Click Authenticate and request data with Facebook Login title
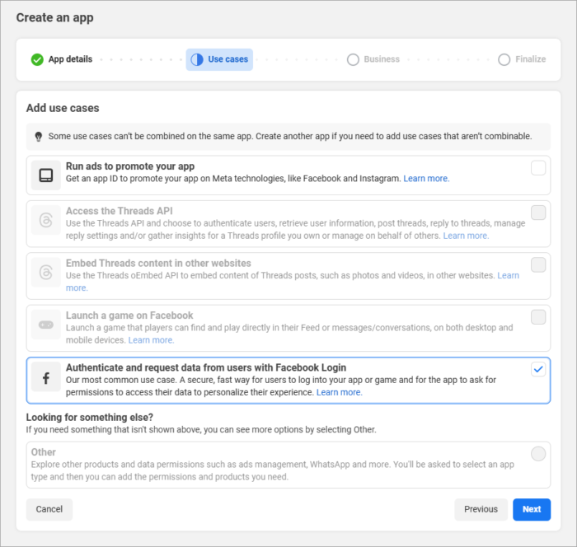Viewport: 577px width, 547px height. point(206,367)
